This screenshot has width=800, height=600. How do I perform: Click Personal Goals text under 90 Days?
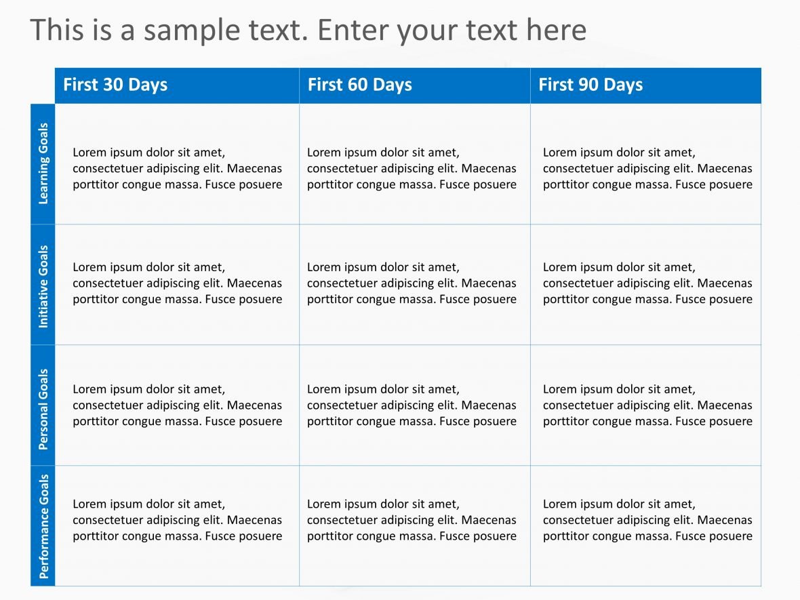click(647, 405)
